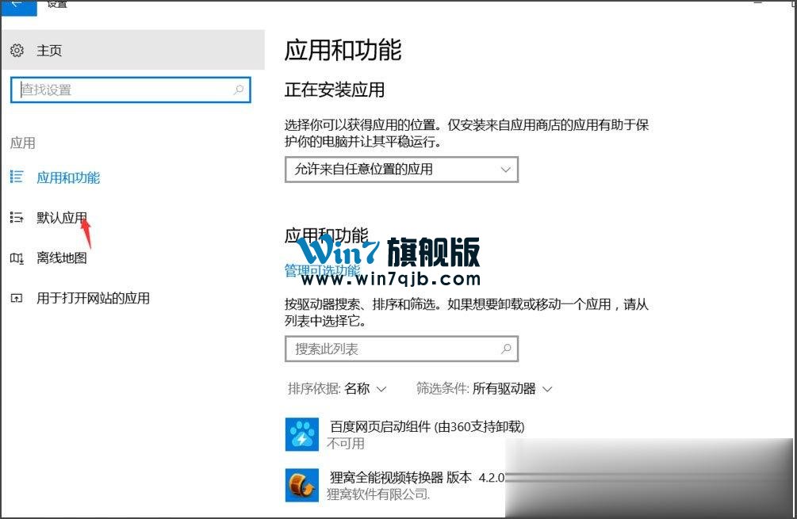This screenshot has width=797, height=519.
Task: Click the magnifier icon in the 搜索此列表 box
Action: click(x=505, y=349)
